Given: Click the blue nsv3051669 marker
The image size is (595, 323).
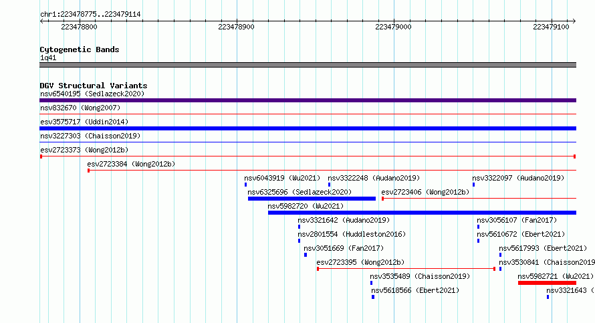Looking at the screenshot, I should point(306,255).
